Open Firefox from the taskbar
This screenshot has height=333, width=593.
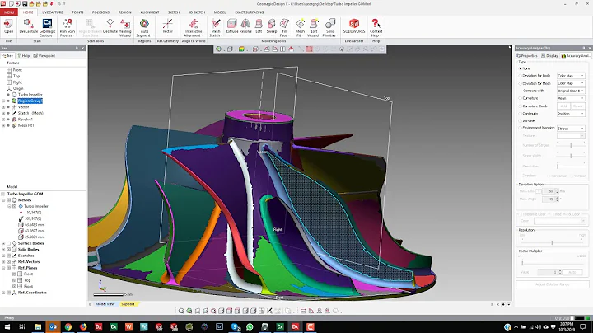pyautogui.click(x=83, y=326)
